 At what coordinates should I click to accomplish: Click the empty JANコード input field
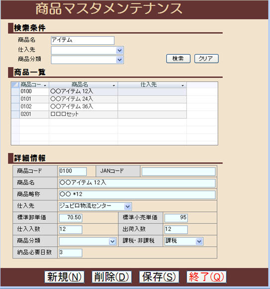click(179, 172)
